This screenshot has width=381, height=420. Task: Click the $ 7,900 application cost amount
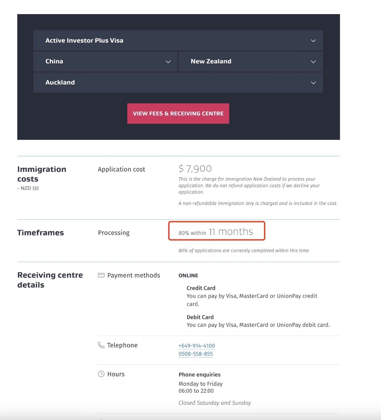tap(195, 169)
